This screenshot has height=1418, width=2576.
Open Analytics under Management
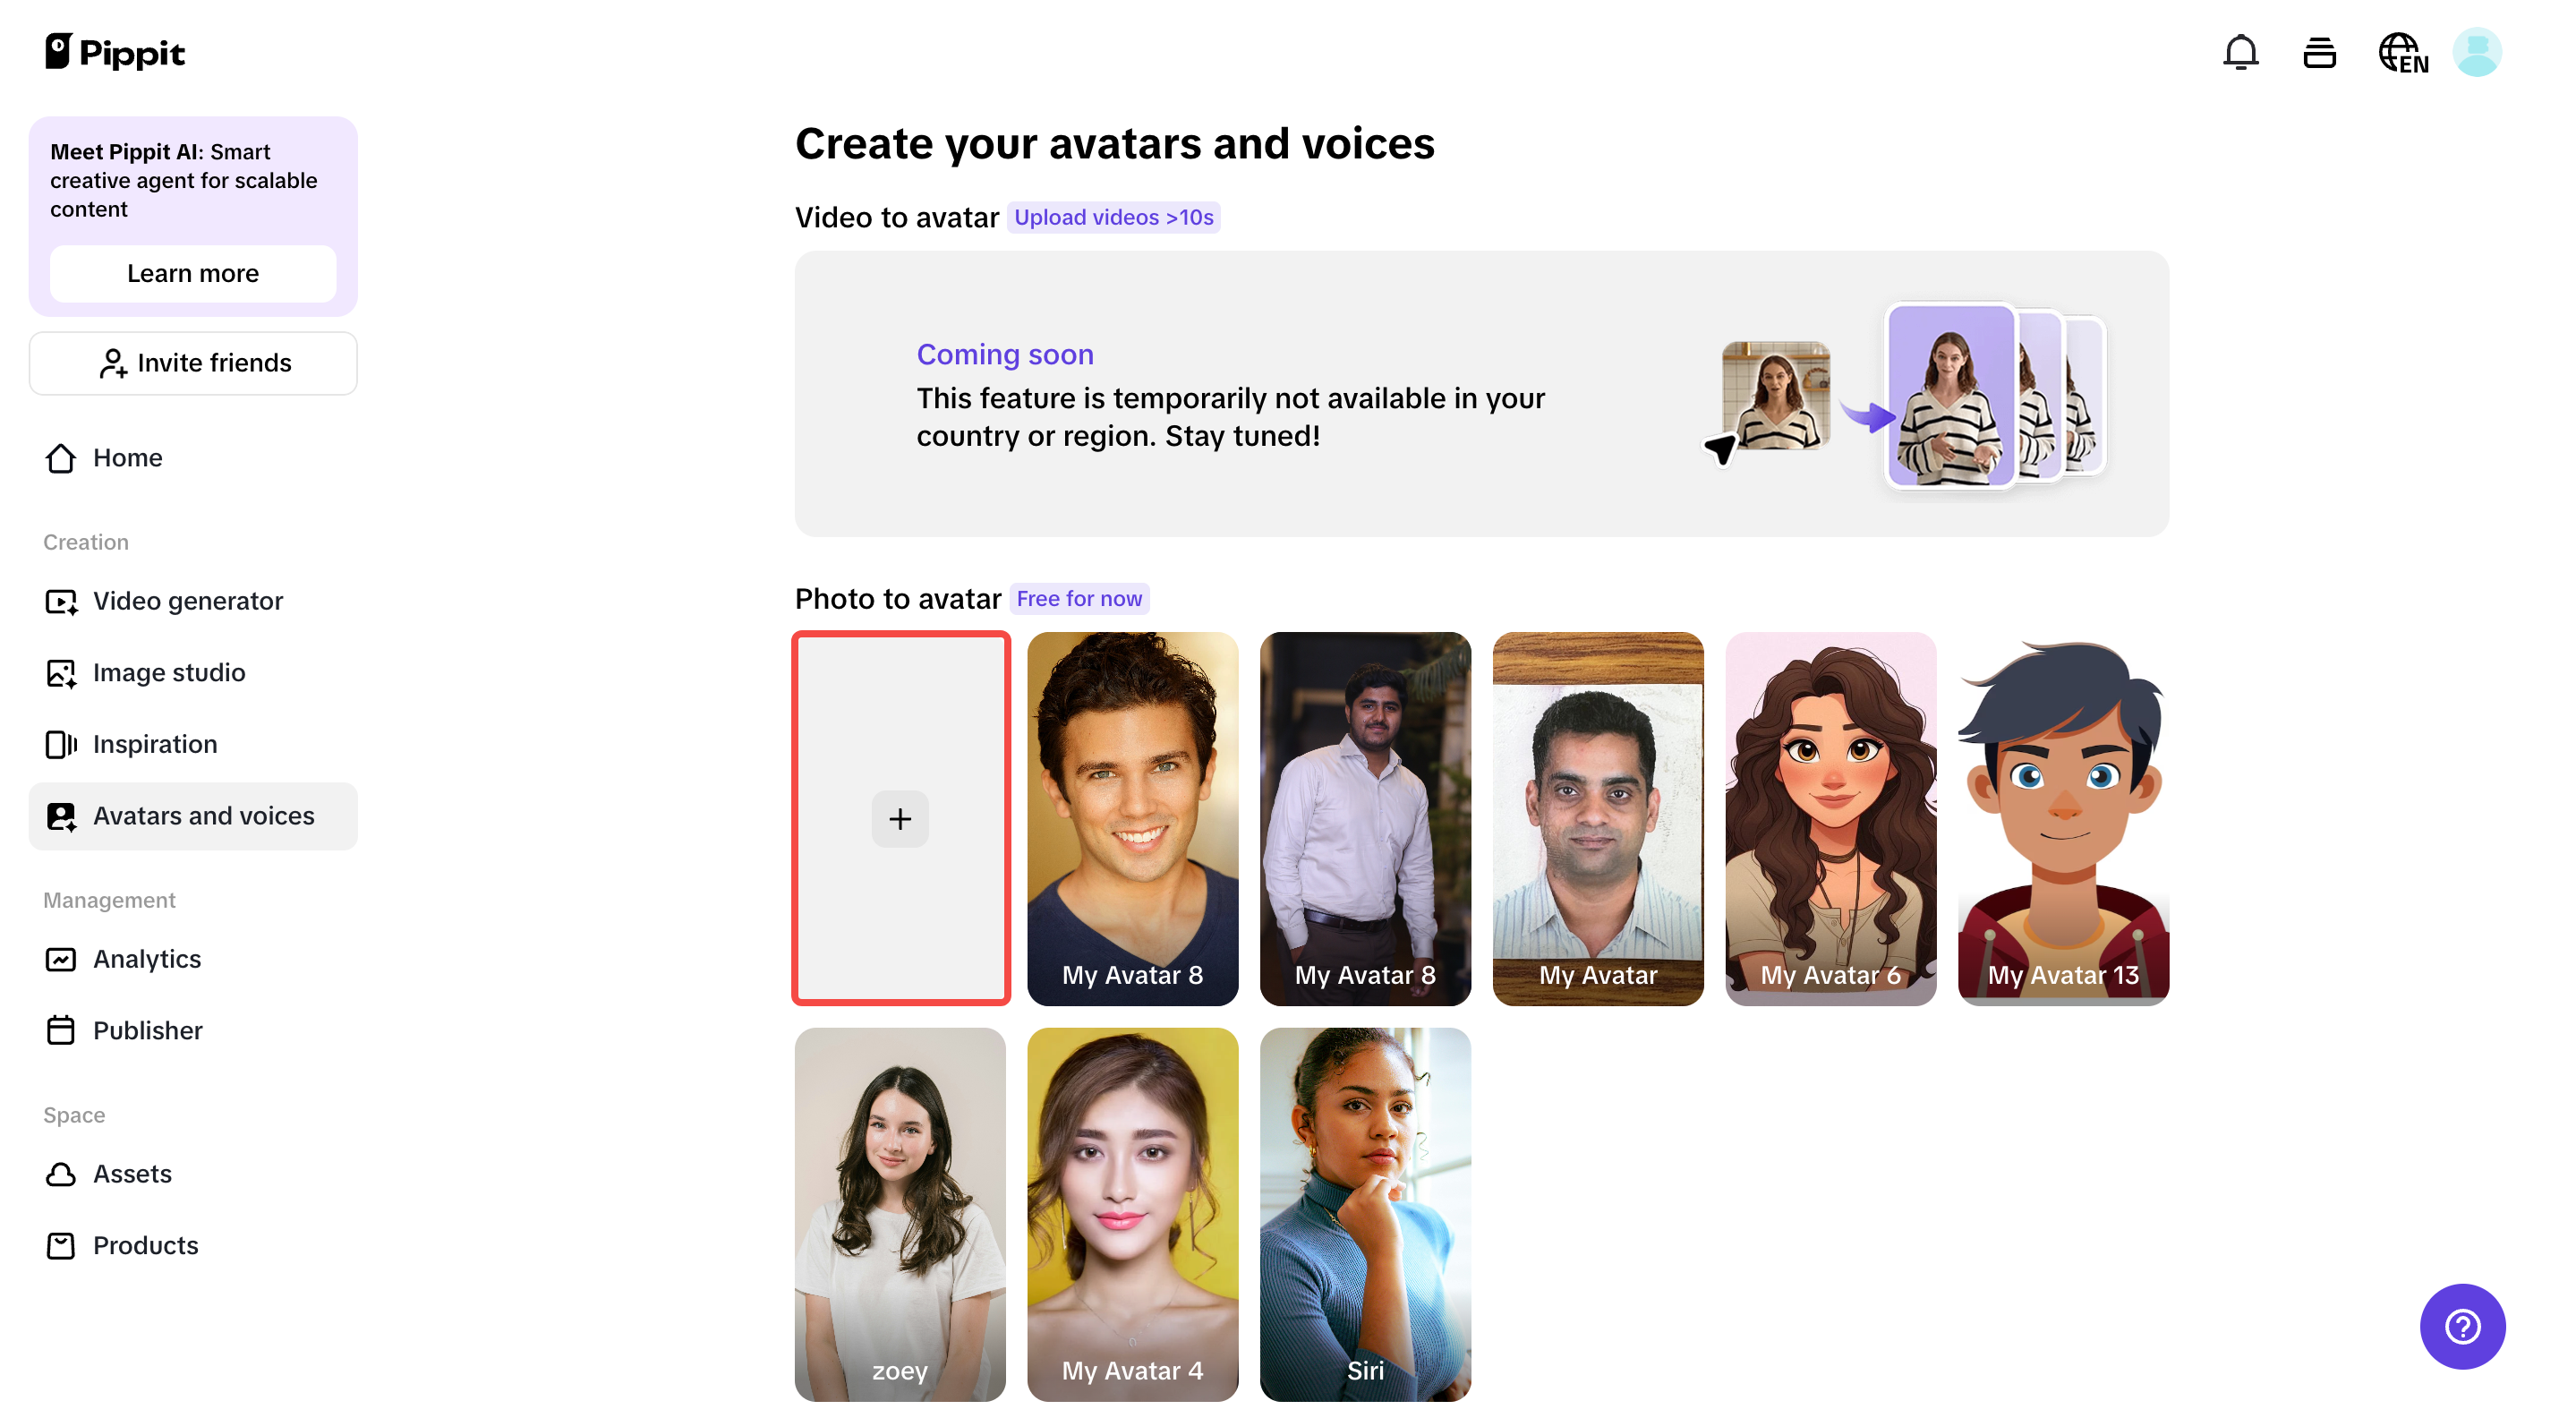click(x=147, y=958)
